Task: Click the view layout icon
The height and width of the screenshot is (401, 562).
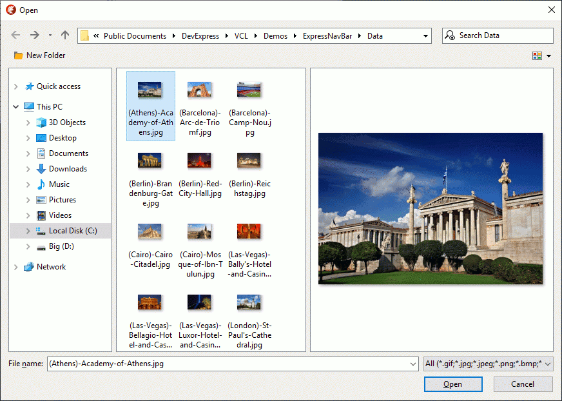Action: pos(537,56)
